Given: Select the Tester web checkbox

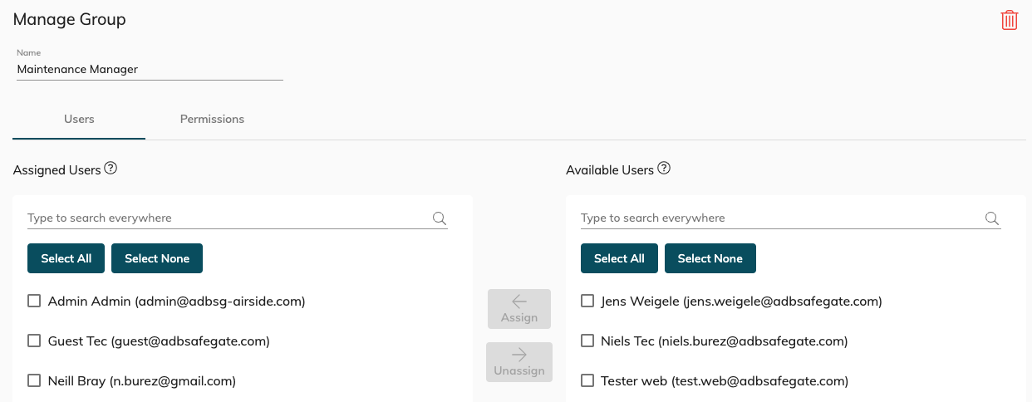Looking at the screenshot, I should pyautogui.click(x=587, y=380).
